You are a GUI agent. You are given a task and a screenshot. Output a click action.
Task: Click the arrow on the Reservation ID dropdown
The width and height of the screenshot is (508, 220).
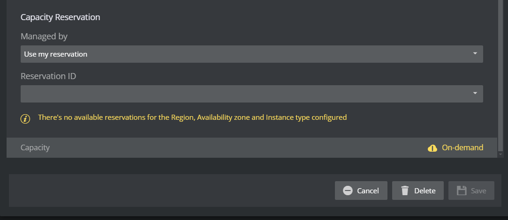tap(475, 94)
